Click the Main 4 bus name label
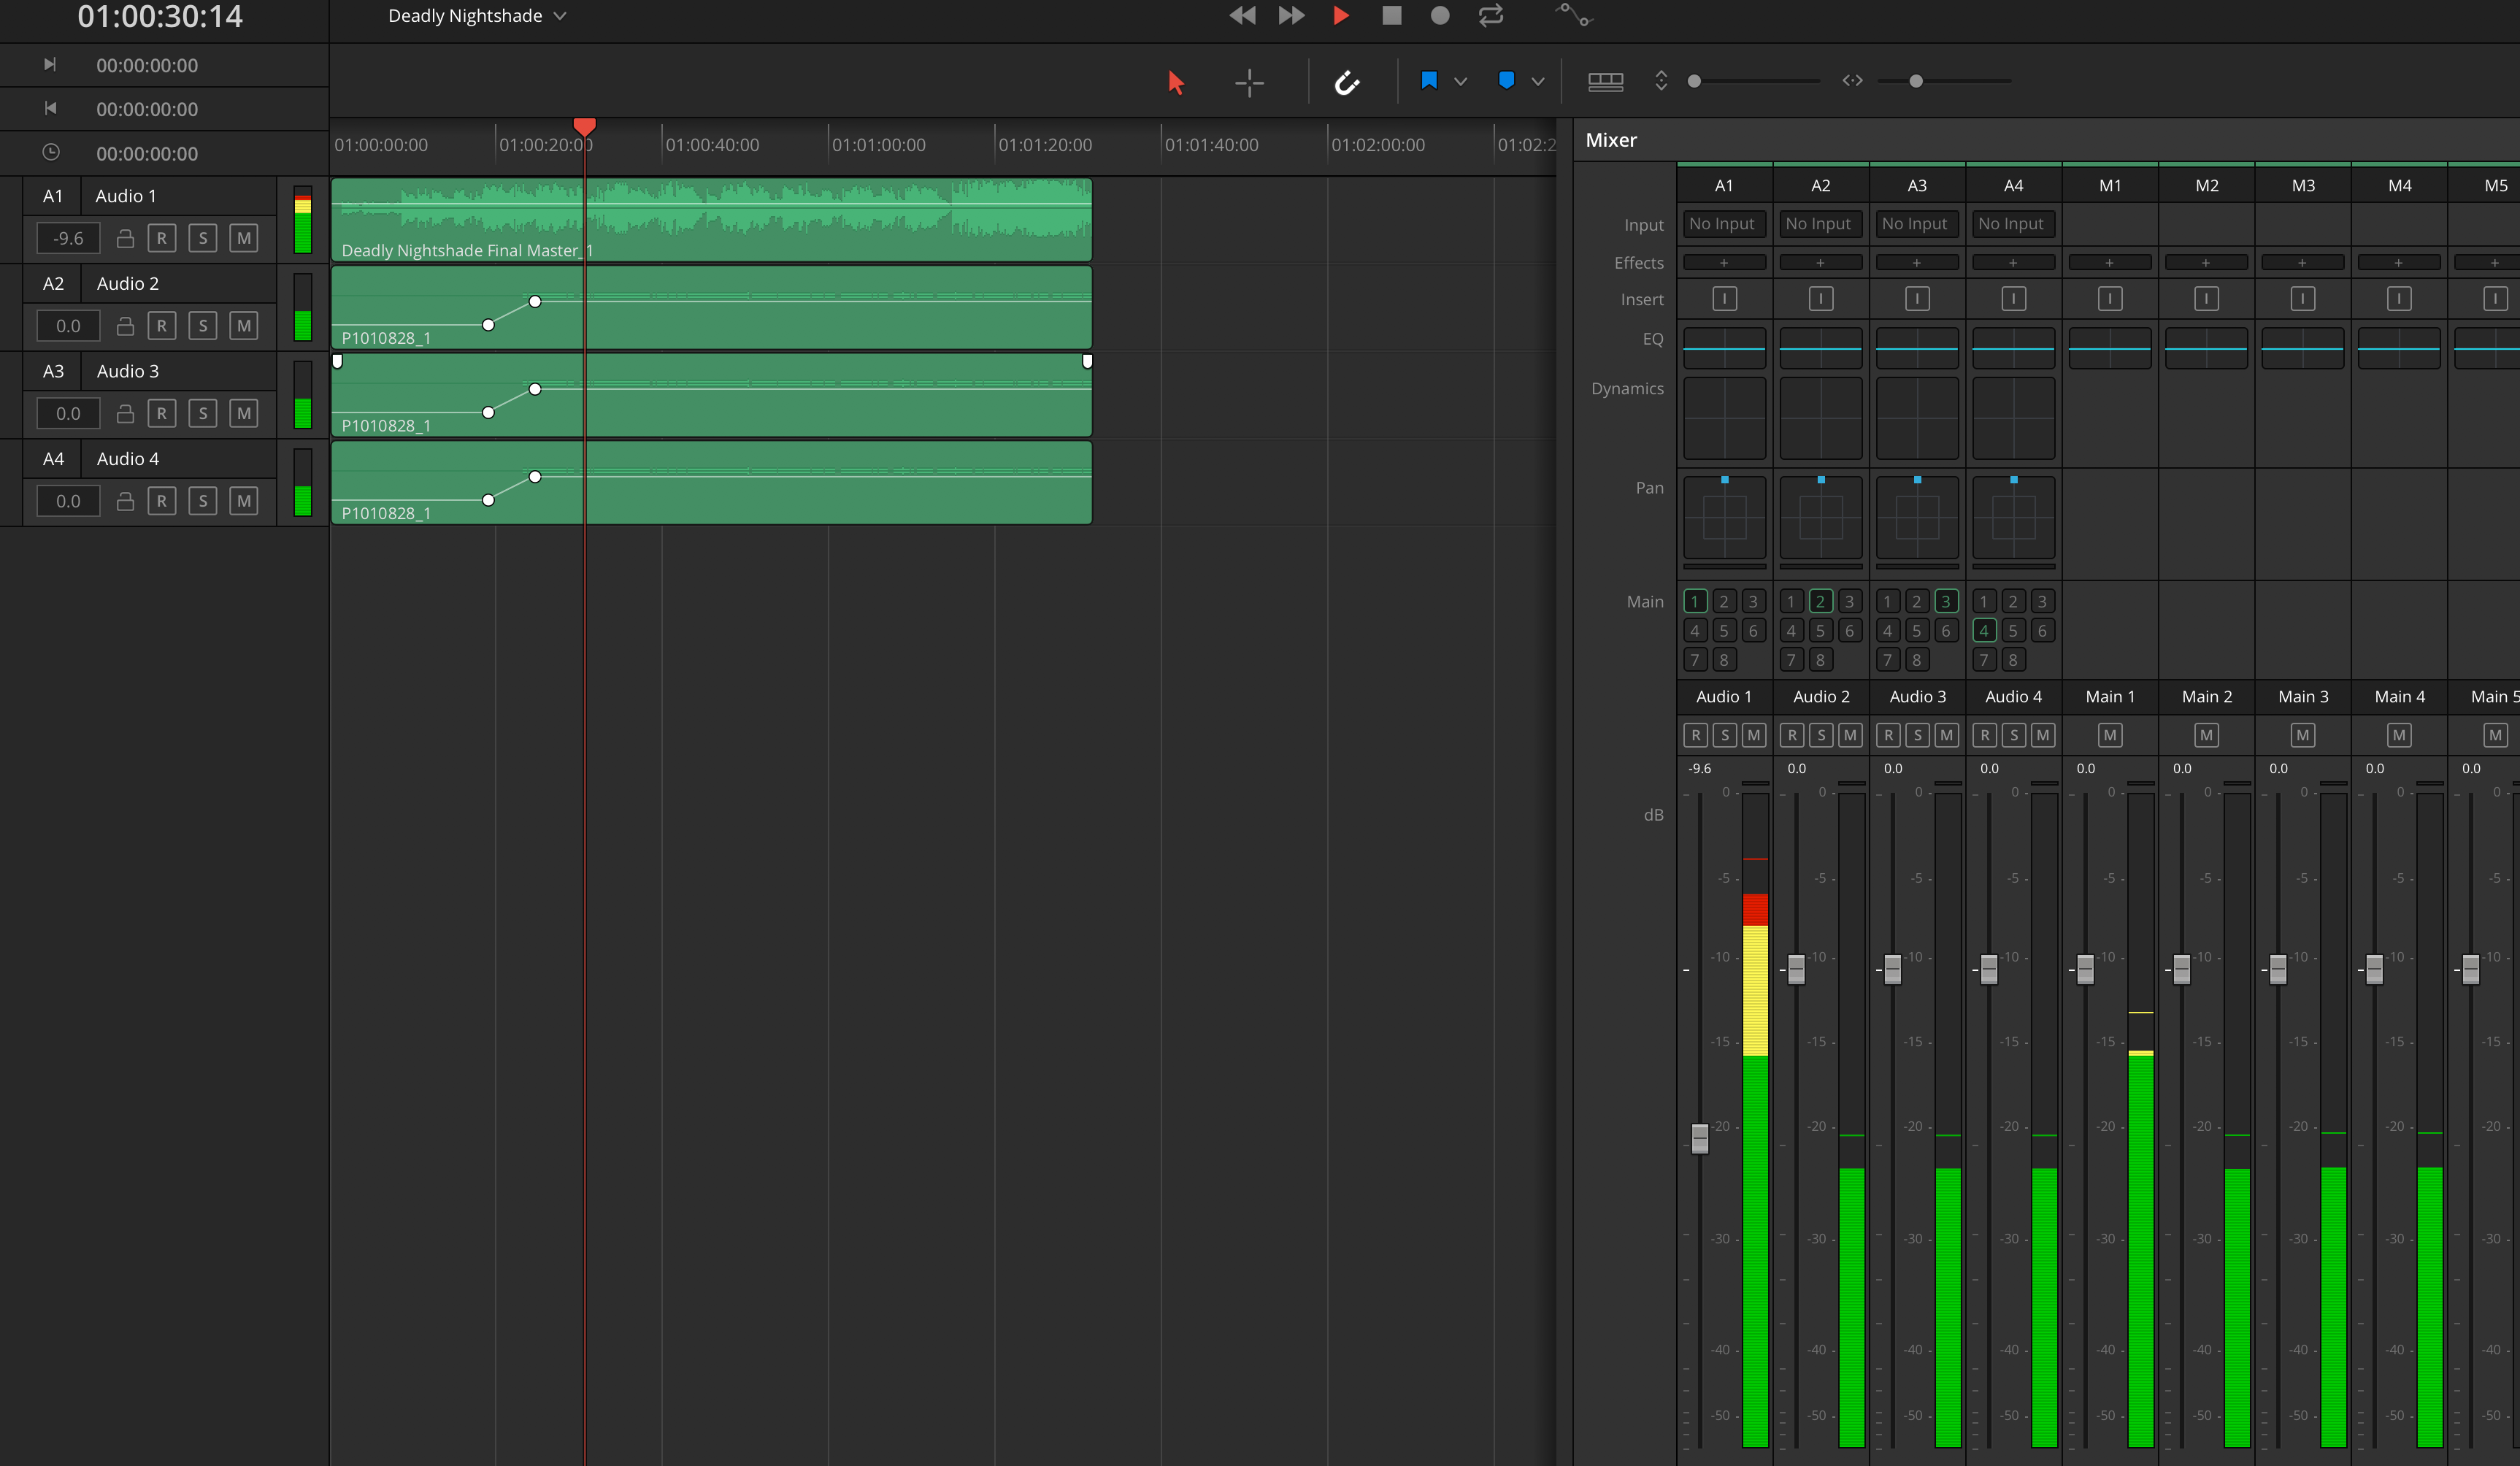Image resolution: width=2520 pixels, height=1466 pixels. click(x=2400, y=697)
